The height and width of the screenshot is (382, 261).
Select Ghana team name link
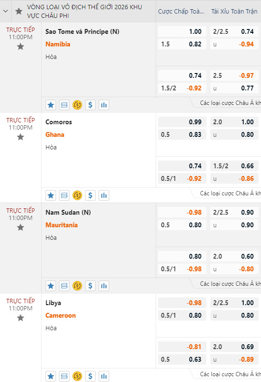tap(55, 134)
